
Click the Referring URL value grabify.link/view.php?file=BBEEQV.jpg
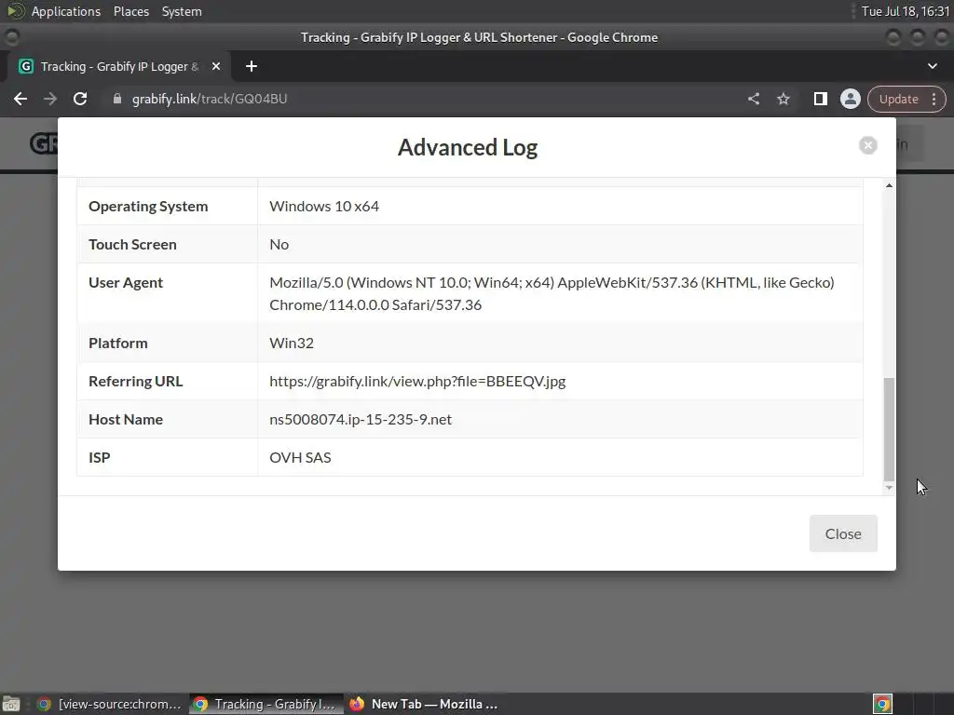tap(417, 381)
